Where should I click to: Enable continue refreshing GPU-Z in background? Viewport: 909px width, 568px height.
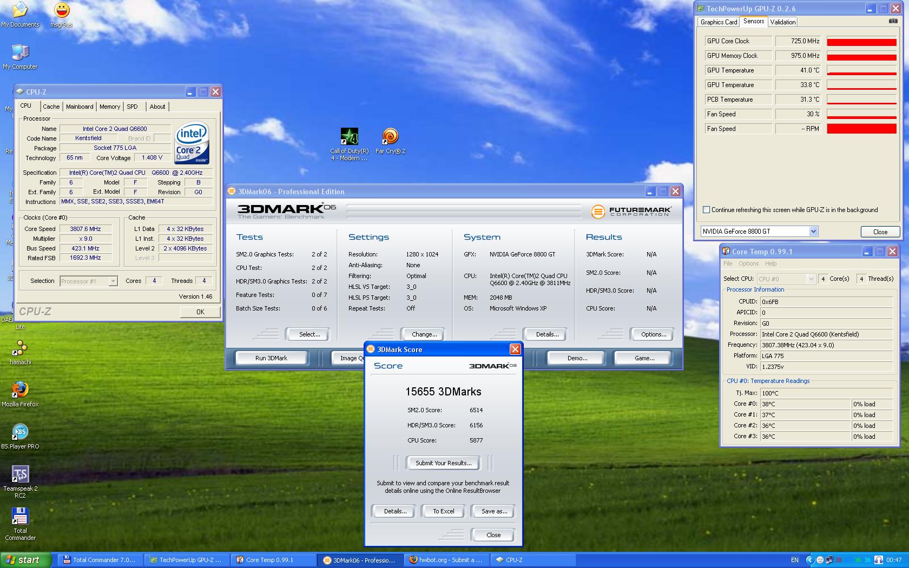706,210
